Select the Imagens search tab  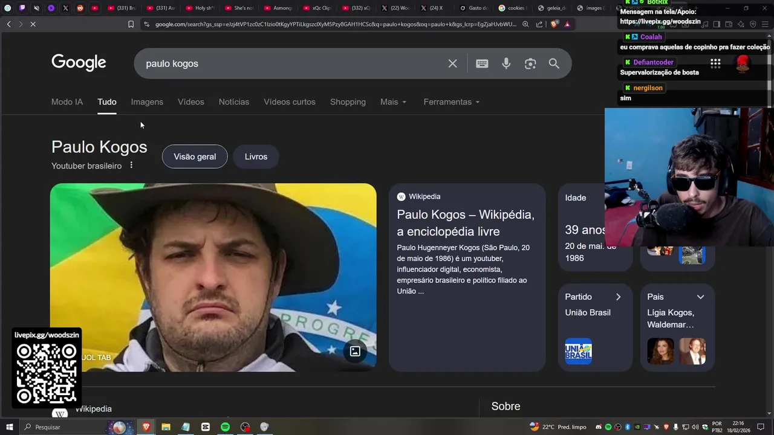pos(147,101)
